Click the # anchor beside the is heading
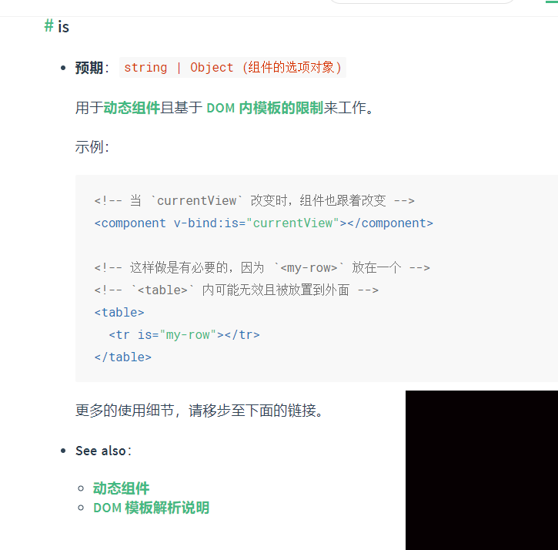558x550 pixels. (48, 26)
